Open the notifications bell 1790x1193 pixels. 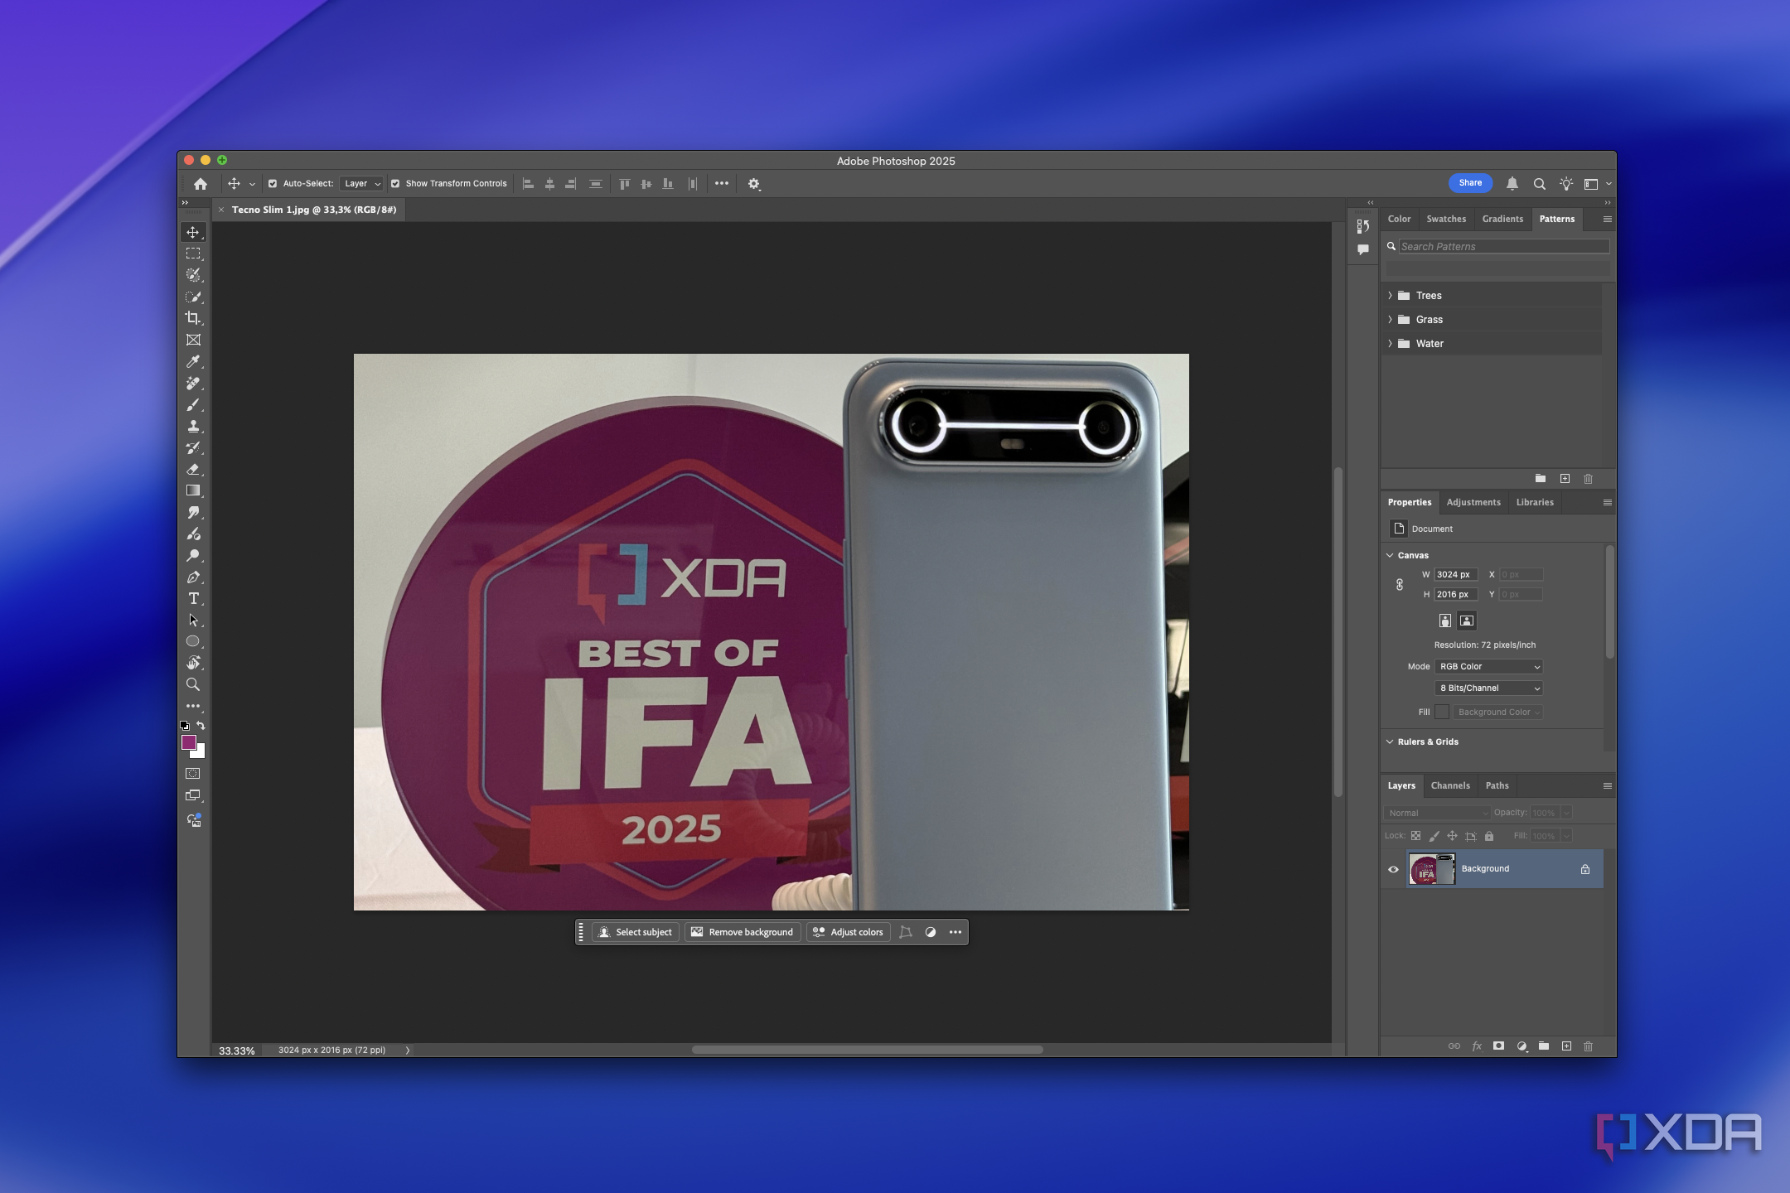tap(1512, 184)
